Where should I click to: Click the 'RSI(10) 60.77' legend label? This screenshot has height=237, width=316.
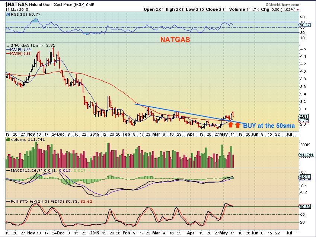coord(25,14)
